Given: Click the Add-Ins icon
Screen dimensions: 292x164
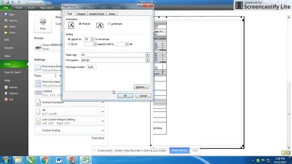Looking at the screenshot, I should (x=6, y=87).
